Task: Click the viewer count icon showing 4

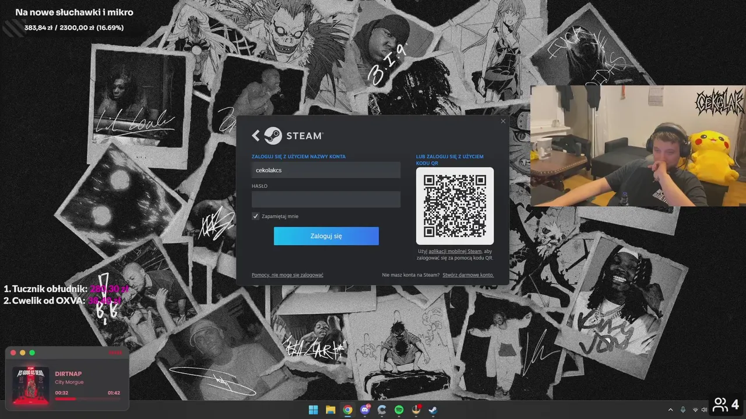Action: pos(726,404)
